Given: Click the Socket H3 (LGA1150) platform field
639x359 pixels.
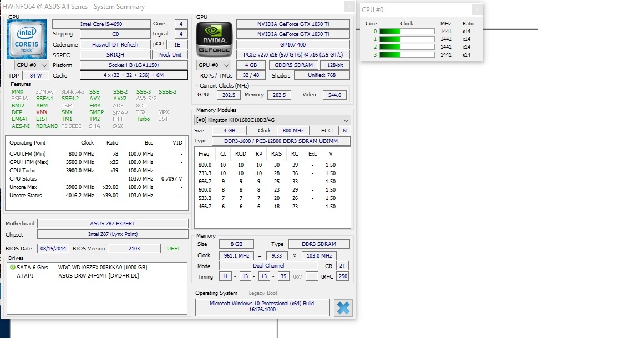Looking at the screenshot, I should click(x=134, y=65).
